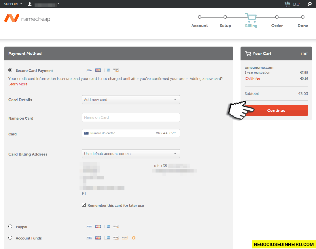
Task: Click the Amex icon in the Paypal row
Action: [107, 227]
